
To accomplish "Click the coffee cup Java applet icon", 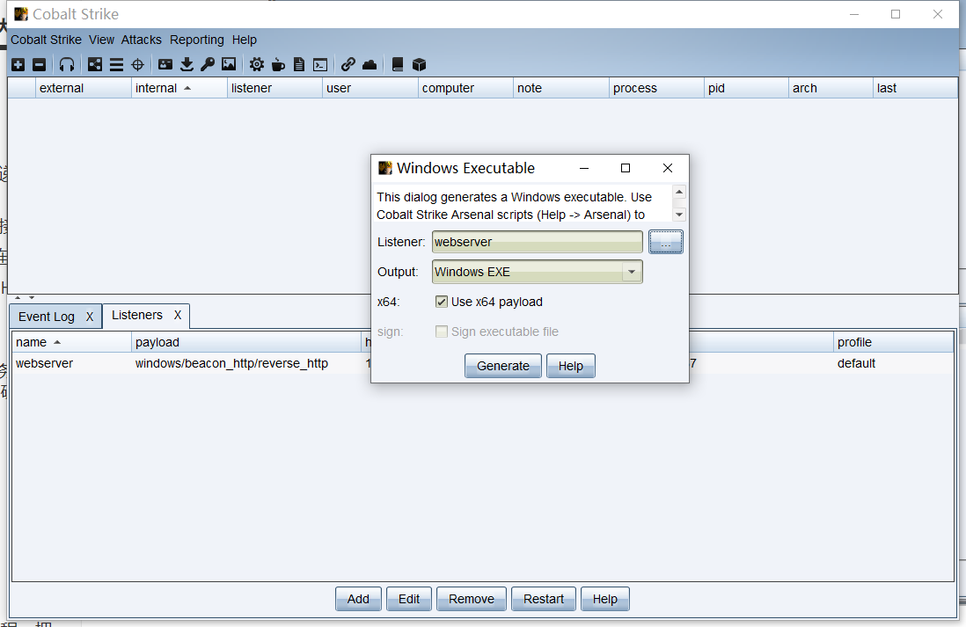I will tap(278, 65).
